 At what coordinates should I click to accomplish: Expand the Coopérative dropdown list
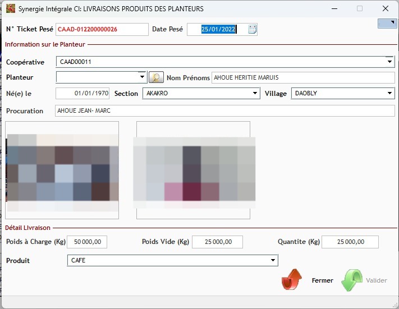390,62
